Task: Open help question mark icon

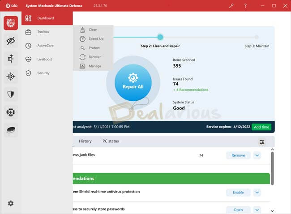Action: click(245, 6)
